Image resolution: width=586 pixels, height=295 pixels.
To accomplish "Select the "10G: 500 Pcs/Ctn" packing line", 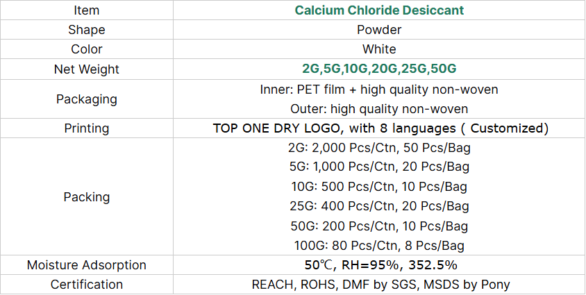I will 379,187.
